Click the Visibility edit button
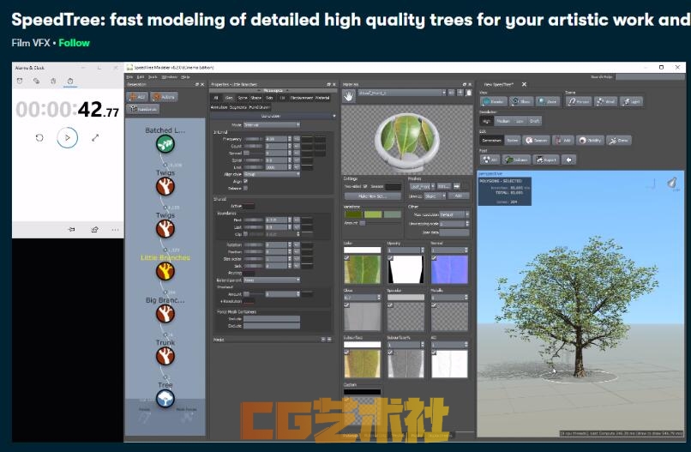The height and width of the screenshot is (452, 691). pos(590,140)
